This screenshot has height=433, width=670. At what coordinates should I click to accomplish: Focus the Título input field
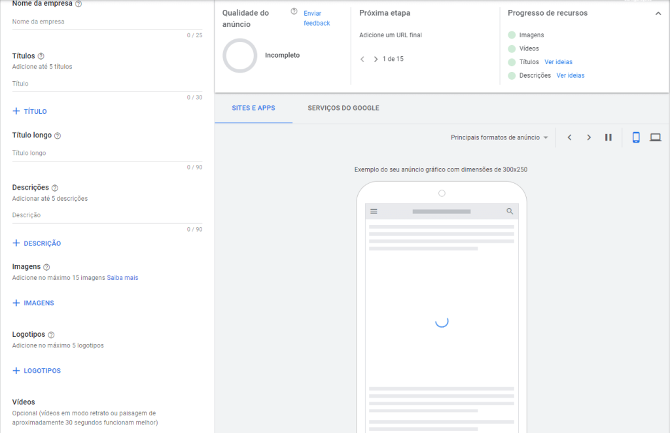coord(107,84)
